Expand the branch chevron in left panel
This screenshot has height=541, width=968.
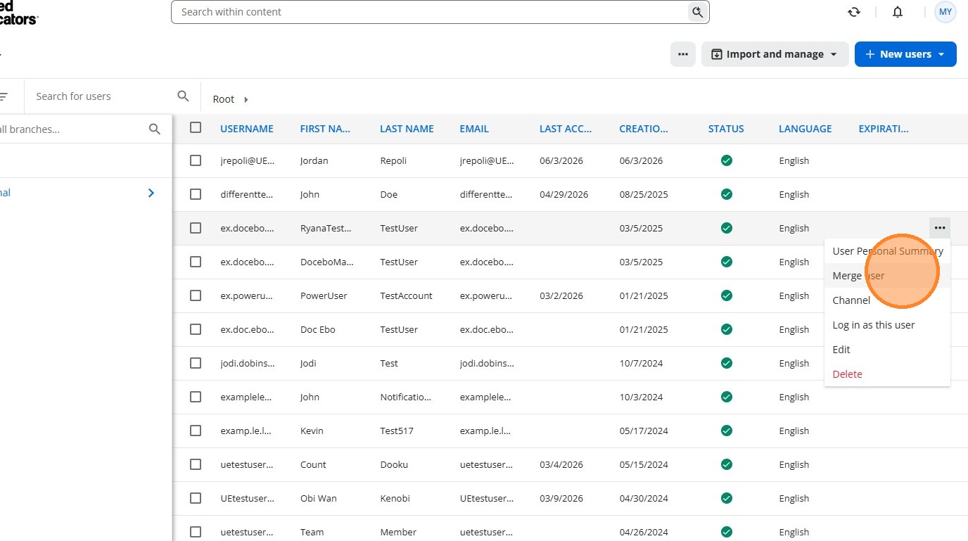[151, 193]
